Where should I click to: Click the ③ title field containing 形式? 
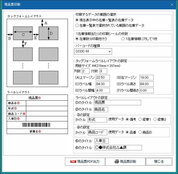[x=97, y=120]
